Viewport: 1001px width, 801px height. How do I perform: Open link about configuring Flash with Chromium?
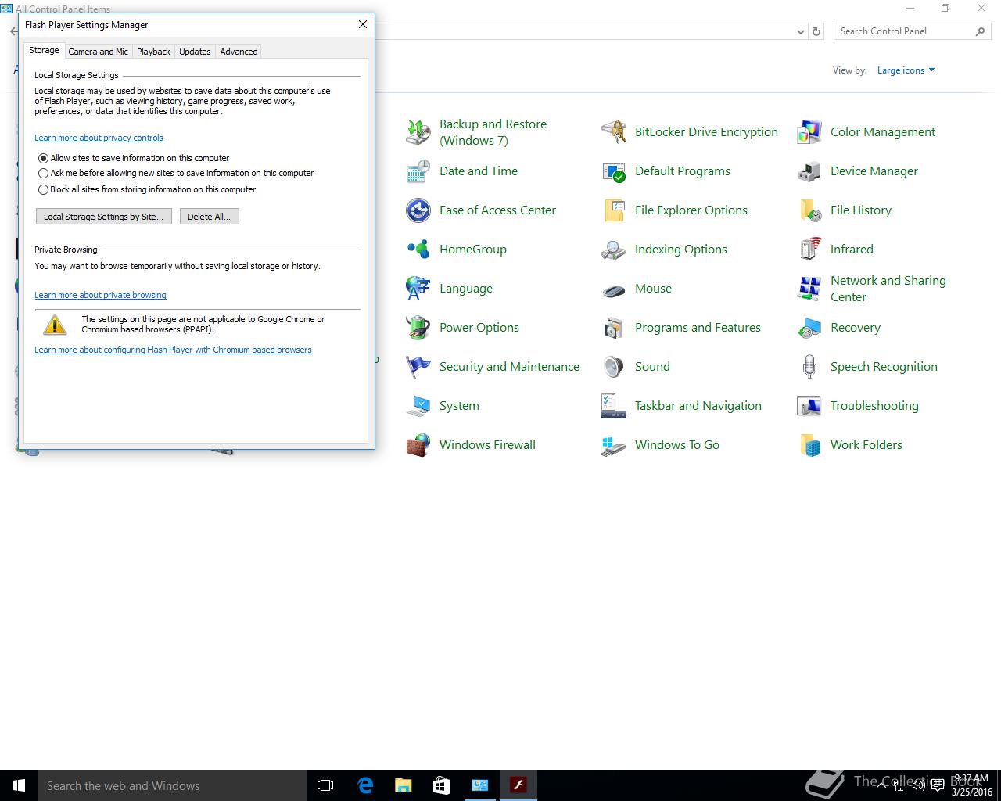tap(173, 350)
